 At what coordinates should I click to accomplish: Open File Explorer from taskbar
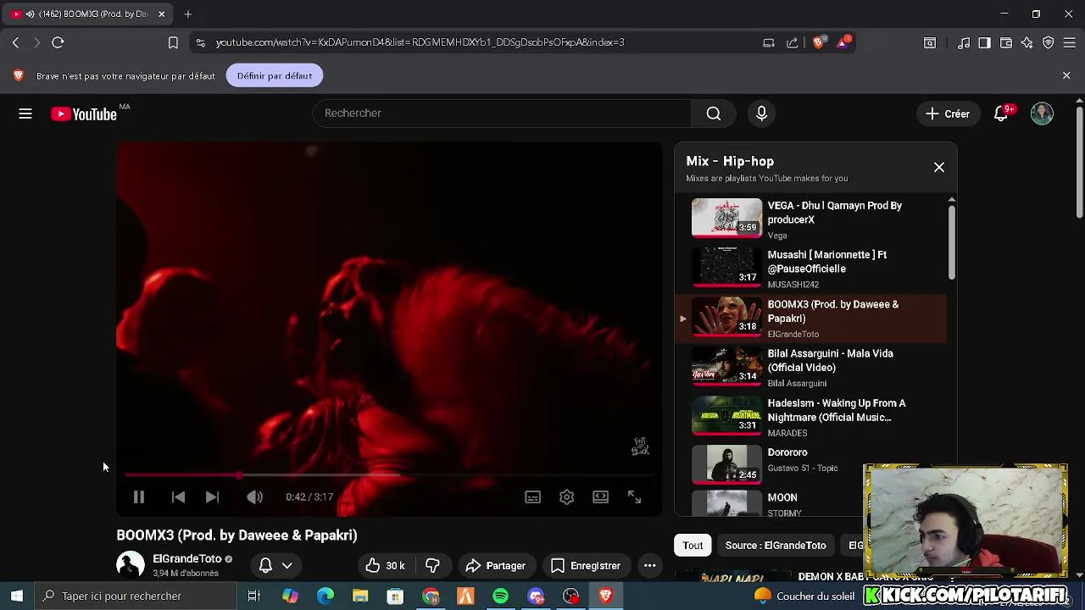tap(360, 596)
